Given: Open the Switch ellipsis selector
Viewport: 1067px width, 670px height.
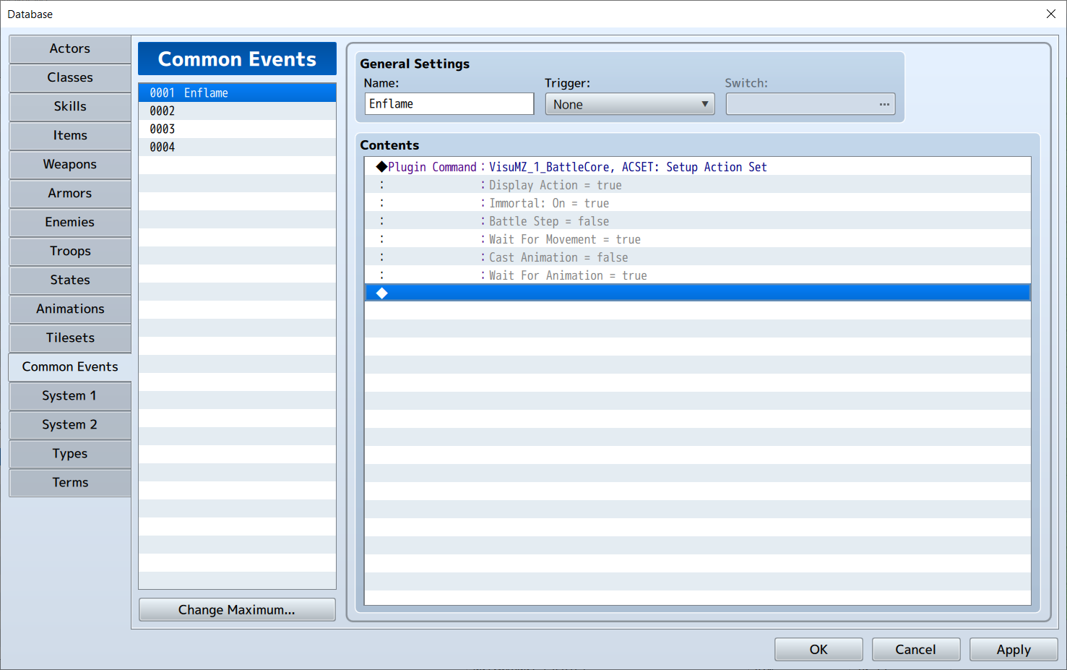Looking at the screenshot, I should pyautogui.click(x=884, y=104).
